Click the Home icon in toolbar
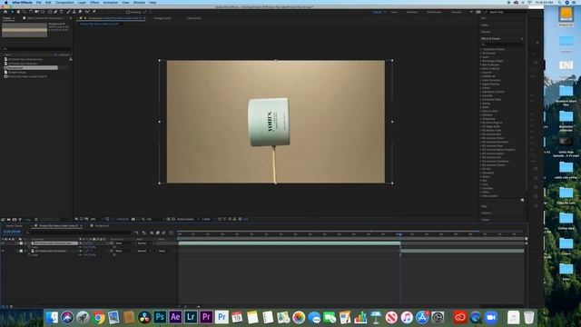 pos(5,12)
